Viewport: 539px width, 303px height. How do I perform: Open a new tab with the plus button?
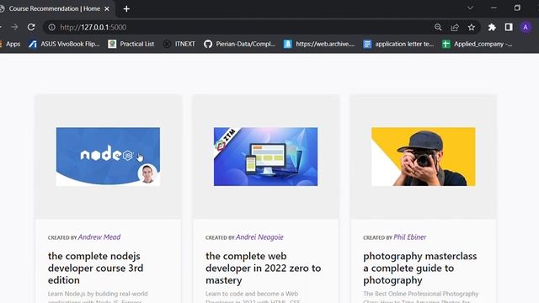coord(126,9)
